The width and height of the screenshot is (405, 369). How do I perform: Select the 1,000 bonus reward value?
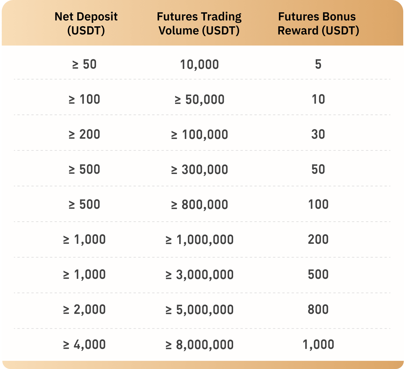[318, 344]
